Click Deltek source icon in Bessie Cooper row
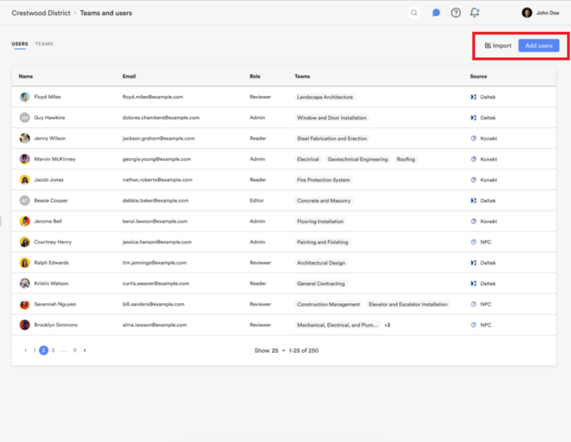 tap(474, 200)
